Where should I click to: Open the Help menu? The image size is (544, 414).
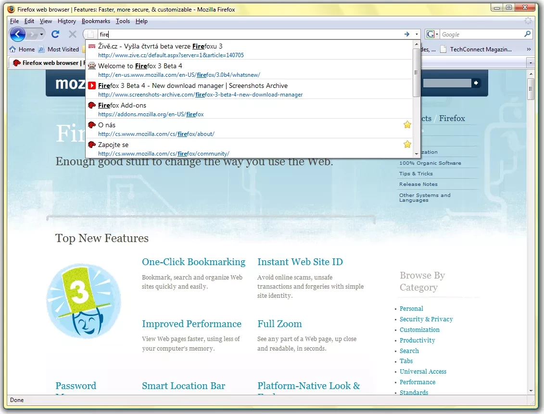pos(141,21)
